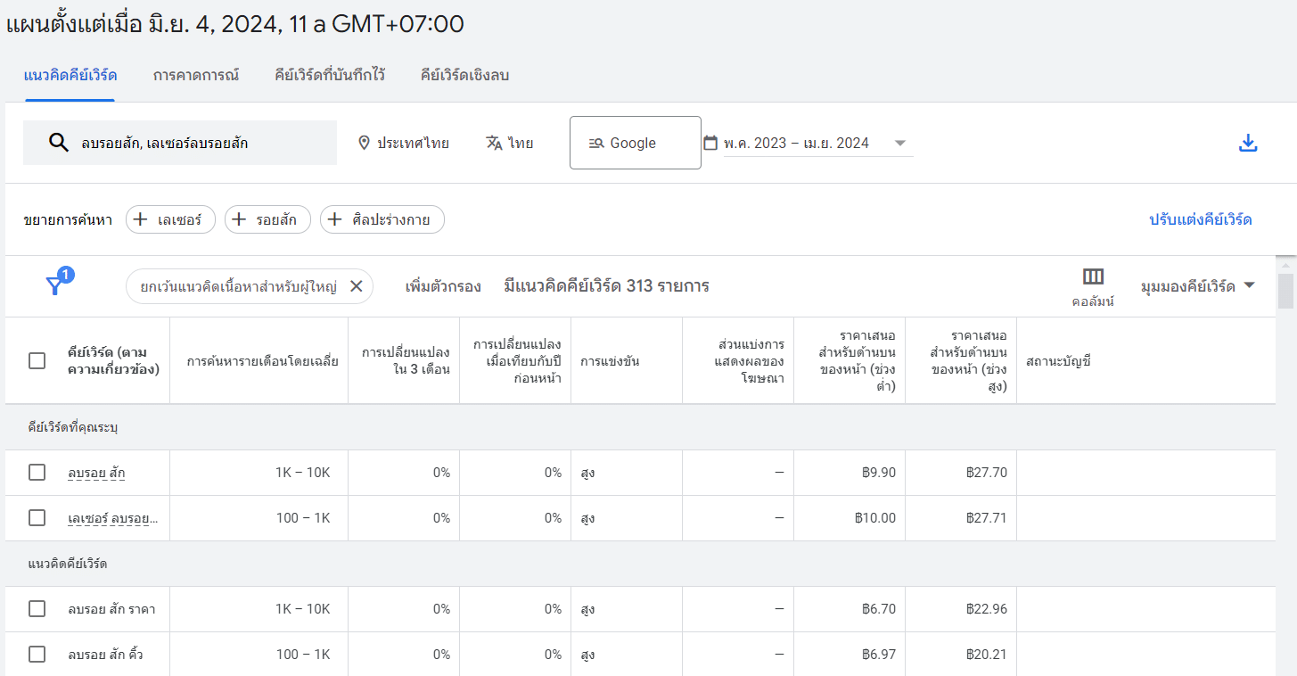Click the location pin icon
Viewport: 1297px width, 676px height.
click(x=364, y=143)
